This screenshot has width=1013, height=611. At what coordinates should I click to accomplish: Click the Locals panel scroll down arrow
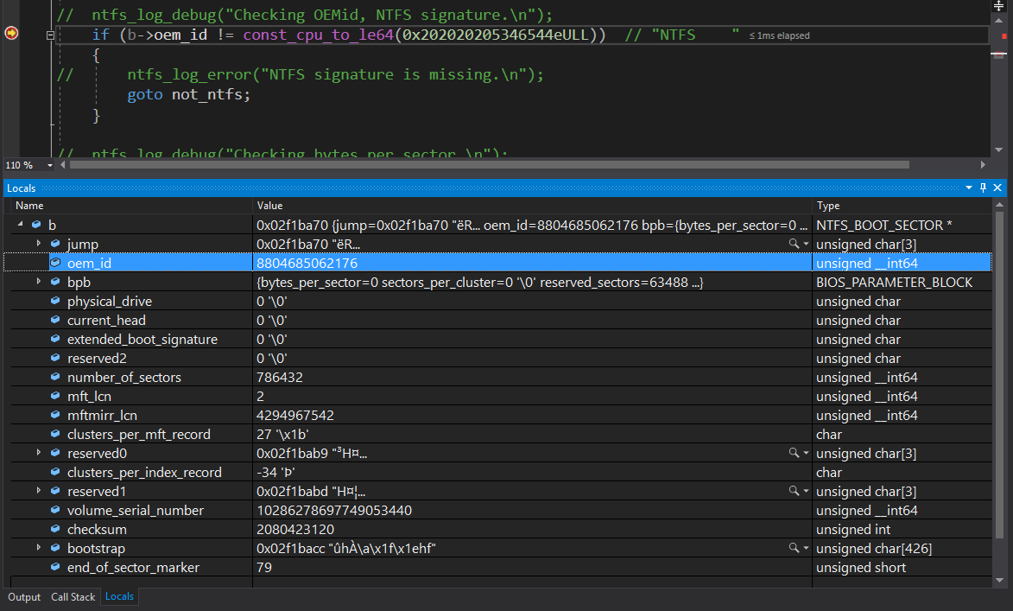(999, 580)
